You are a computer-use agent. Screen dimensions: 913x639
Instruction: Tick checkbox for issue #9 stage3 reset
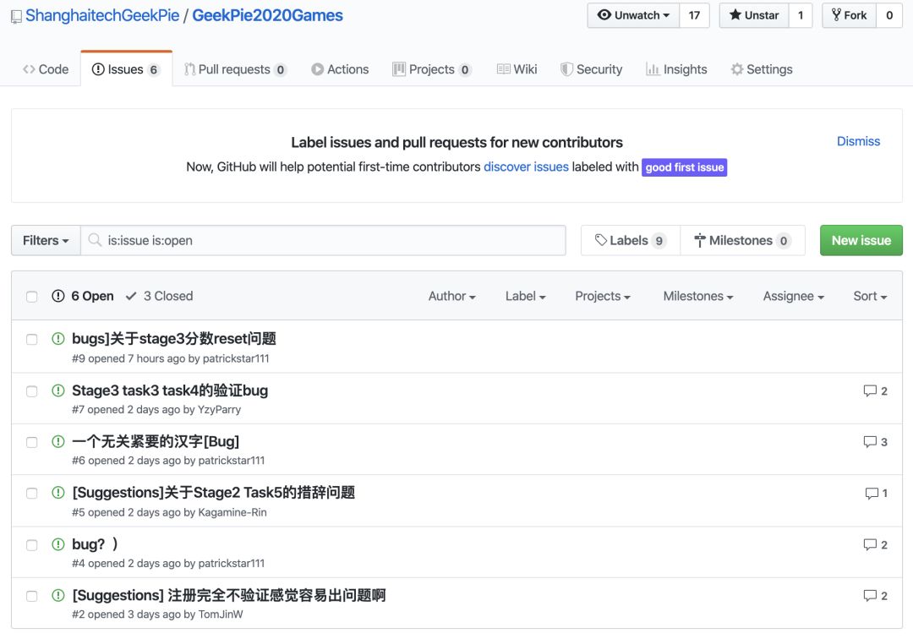pyautogui.click(x=32, y=339)
